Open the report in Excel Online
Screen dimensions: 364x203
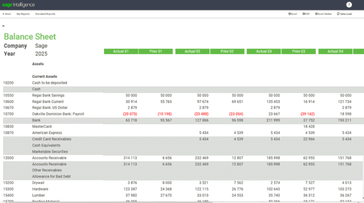click(x=323, y=14)
